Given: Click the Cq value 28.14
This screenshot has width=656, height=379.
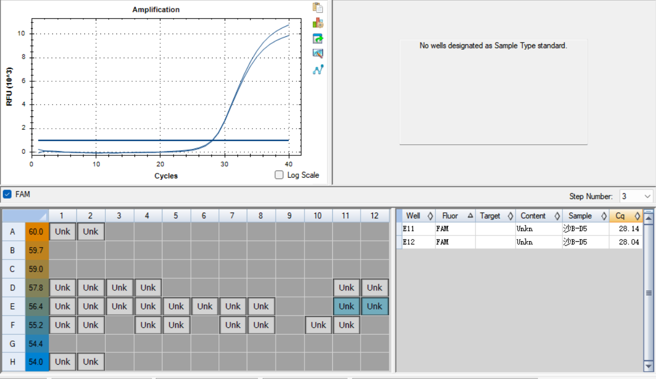Looking at the screenshot, I should coord(629,228).
